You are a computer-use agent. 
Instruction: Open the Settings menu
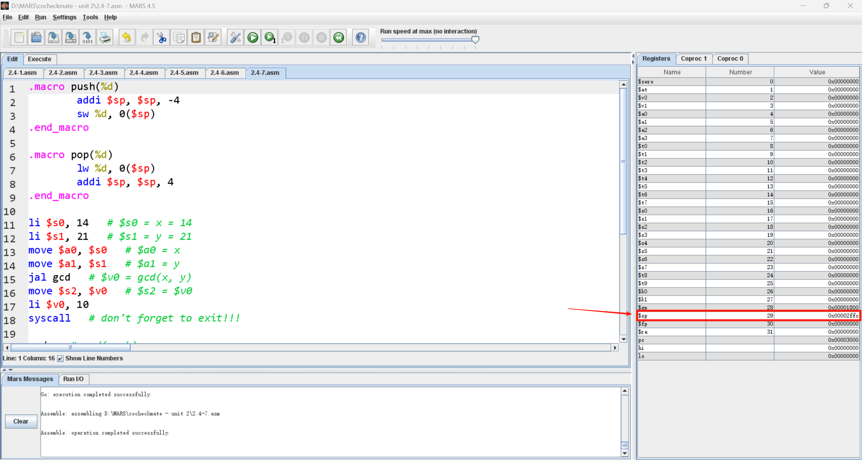pyautogui.click(x=64, y=17)
